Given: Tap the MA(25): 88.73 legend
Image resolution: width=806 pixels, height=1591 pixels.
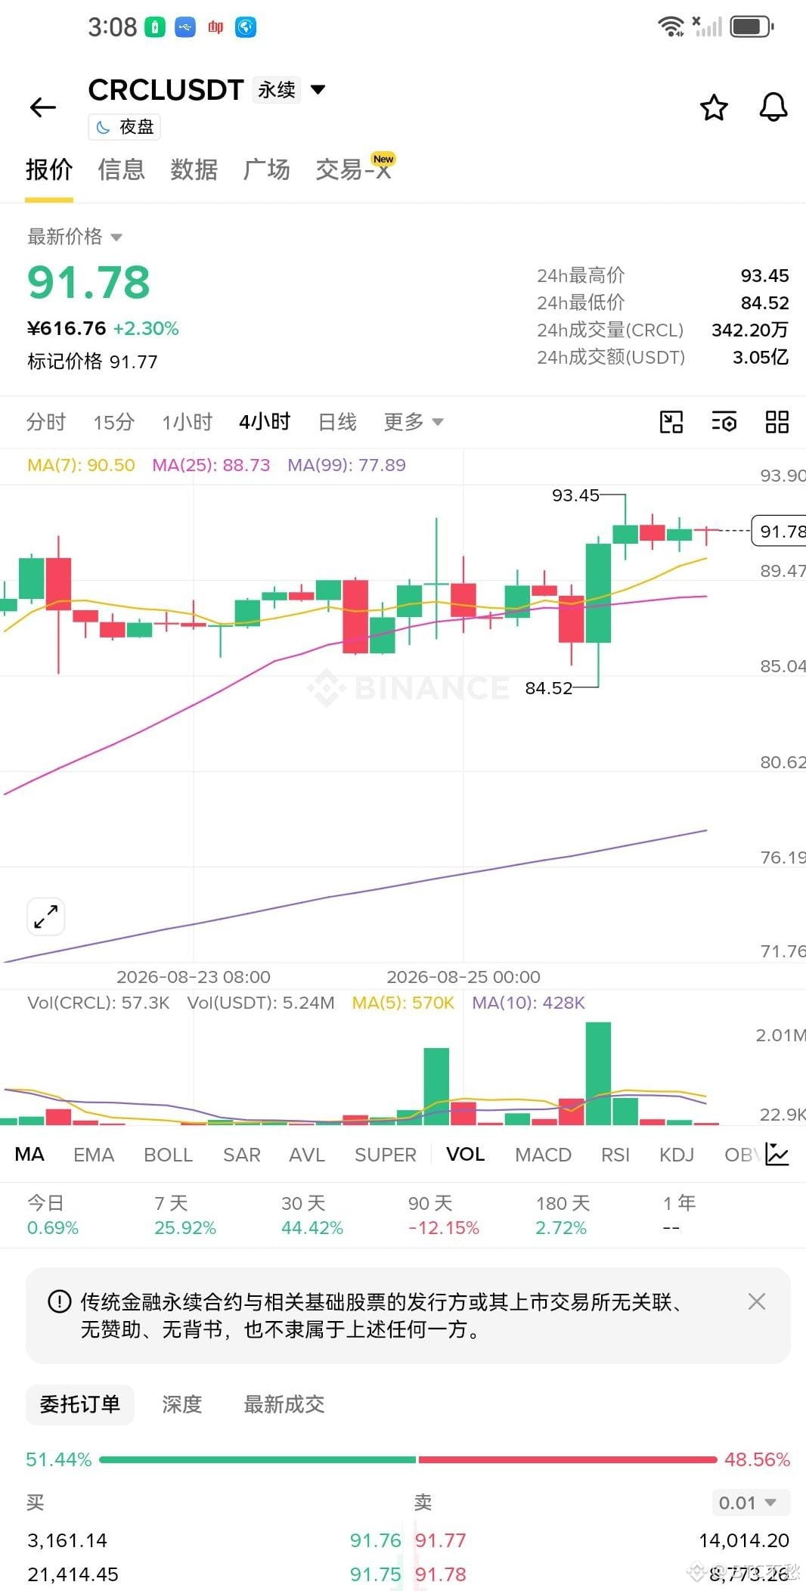Looking at the screenshot, I should coord(211,465).
